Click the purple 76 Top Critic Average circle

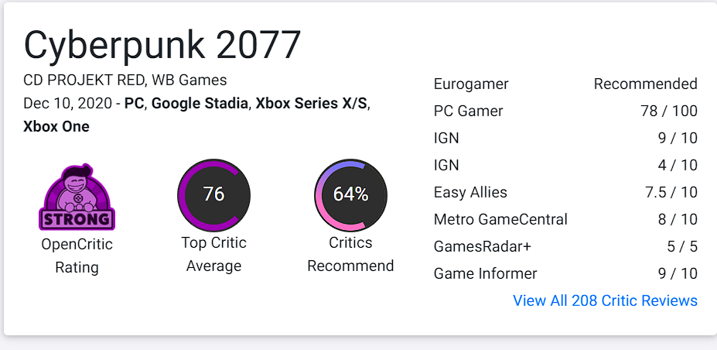pyautogui.click(x=213, y=195)
